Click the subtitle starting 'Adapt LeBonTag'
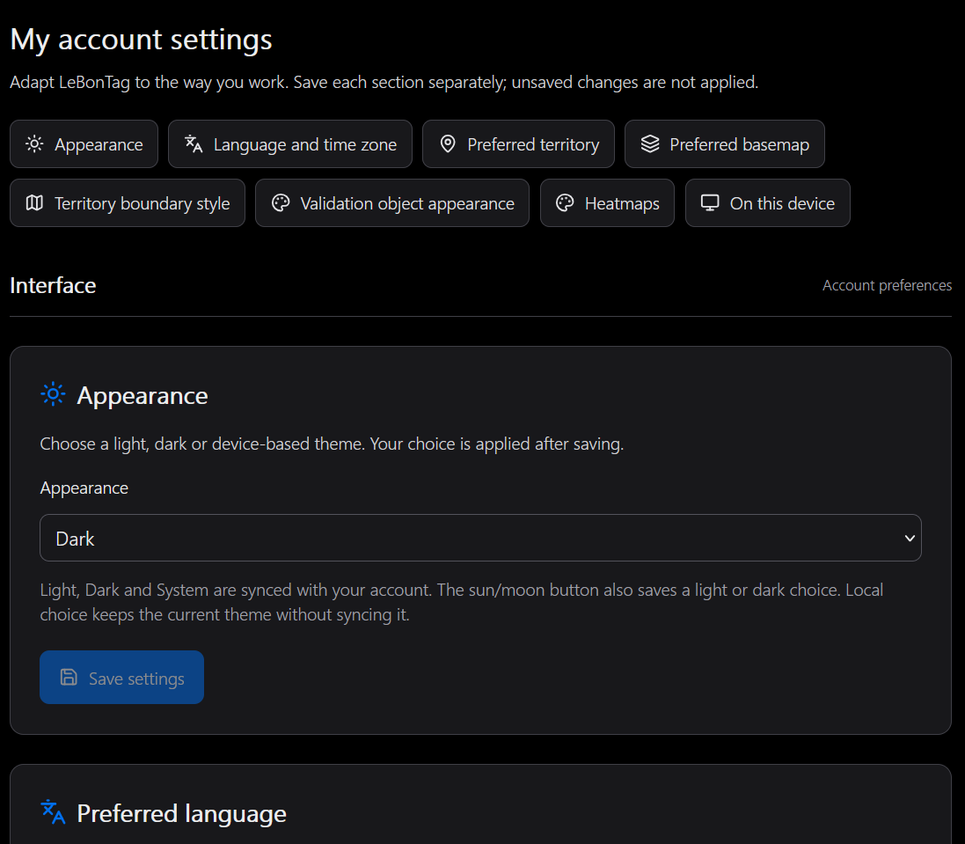Screen dimensions: 965x844 384,83
